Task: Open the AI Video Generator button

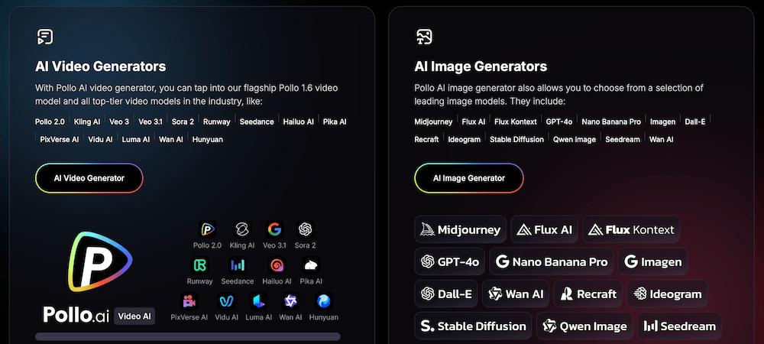Action: 89,178
